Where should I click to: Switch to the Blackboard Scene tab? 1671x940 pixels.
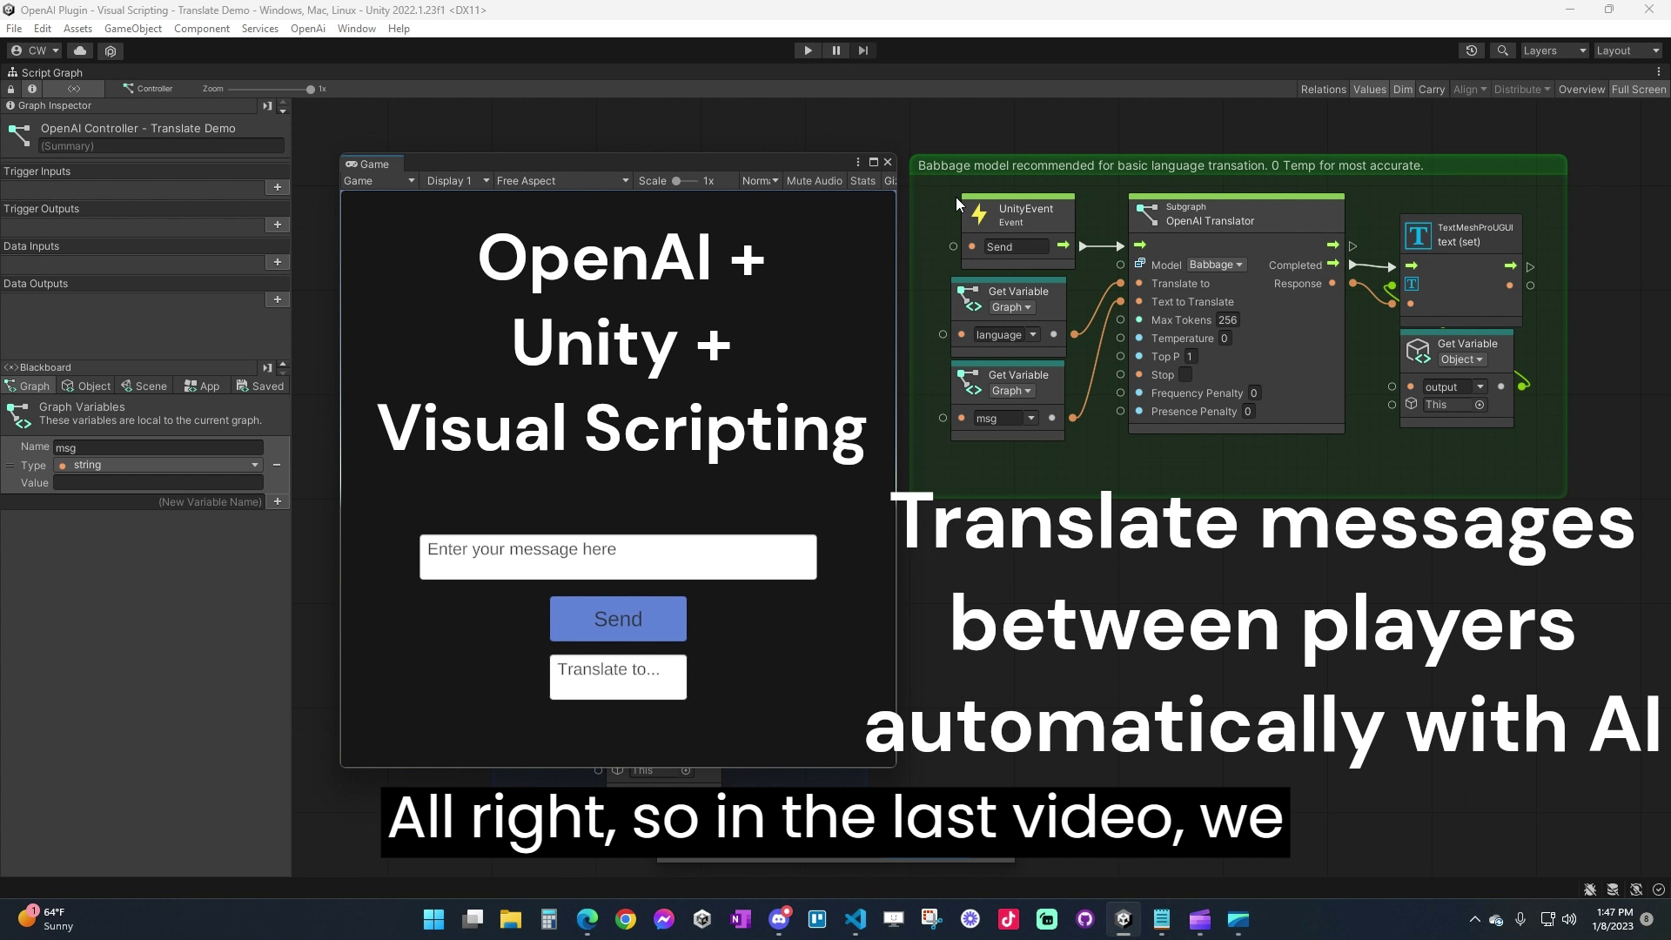tap(144, 386)
